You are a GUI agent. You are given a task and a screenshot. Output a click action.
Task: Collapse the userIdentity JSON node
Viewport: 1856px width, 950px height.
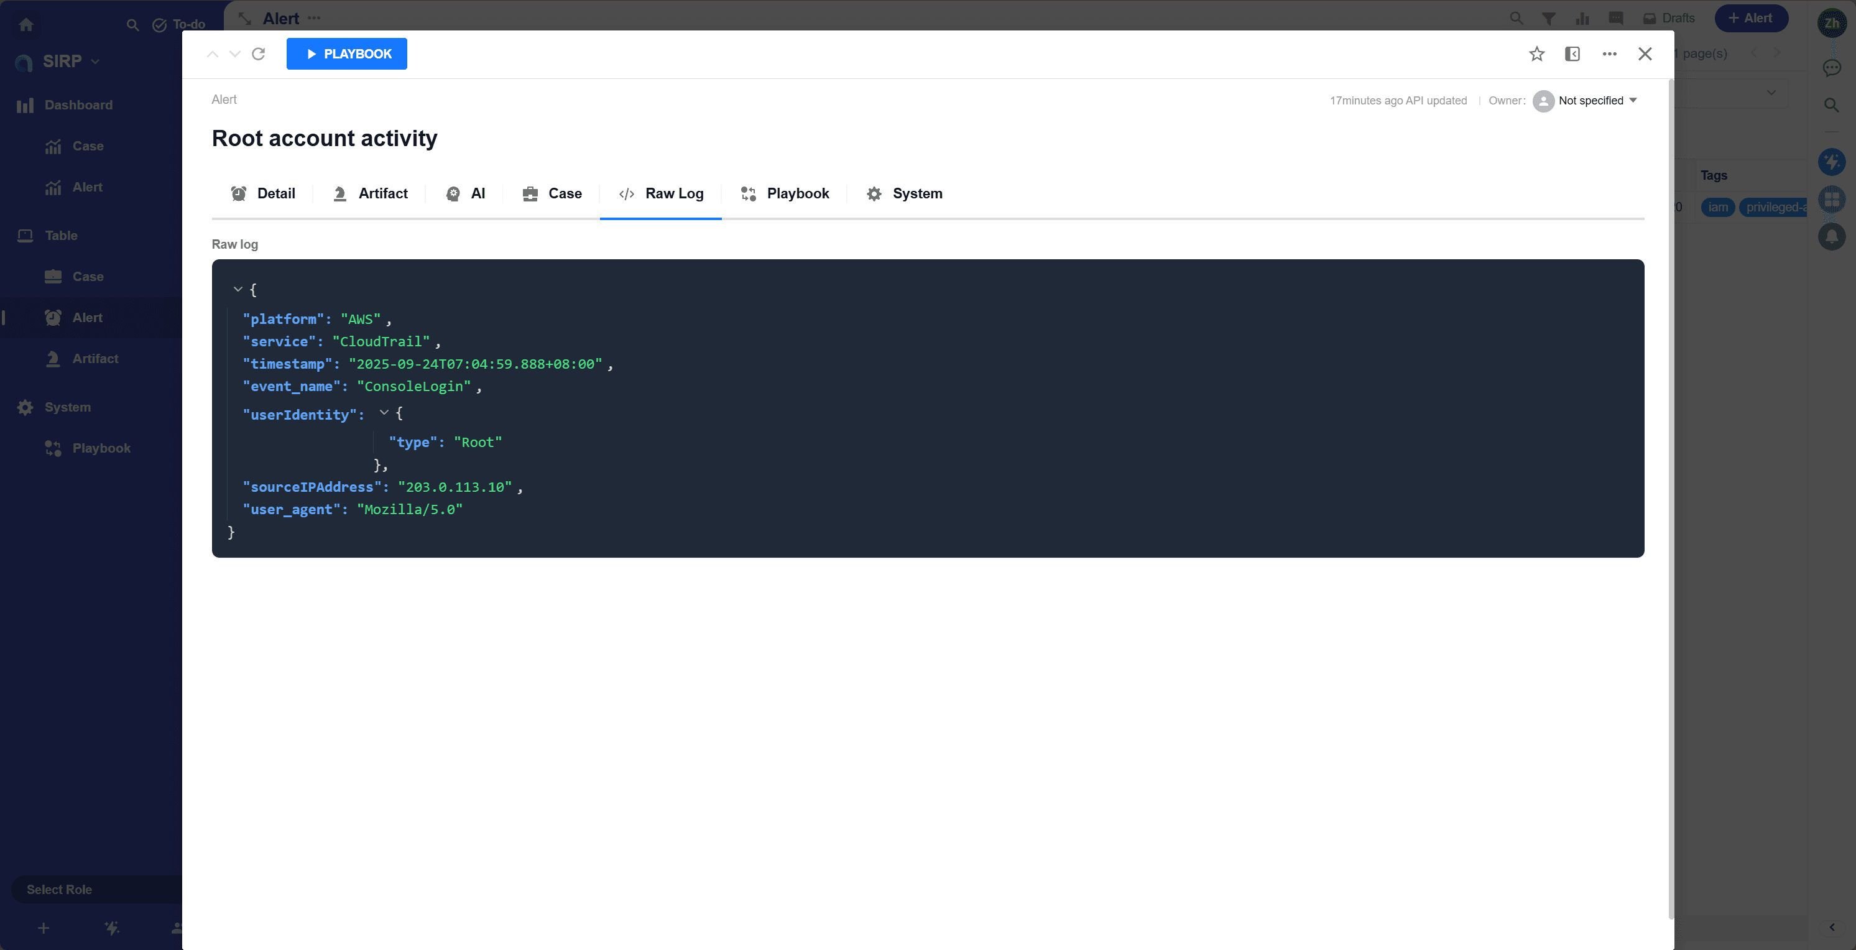[384, 413]
